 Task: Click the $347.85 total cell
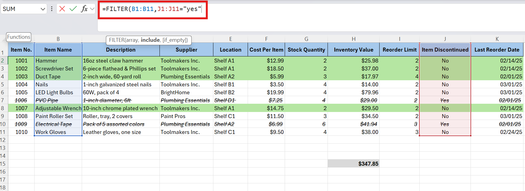click(354, 164)
